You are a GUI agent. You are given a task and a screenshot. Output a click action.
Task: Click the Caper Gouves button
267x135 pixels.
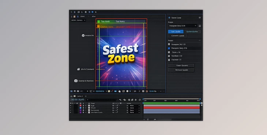181,65
